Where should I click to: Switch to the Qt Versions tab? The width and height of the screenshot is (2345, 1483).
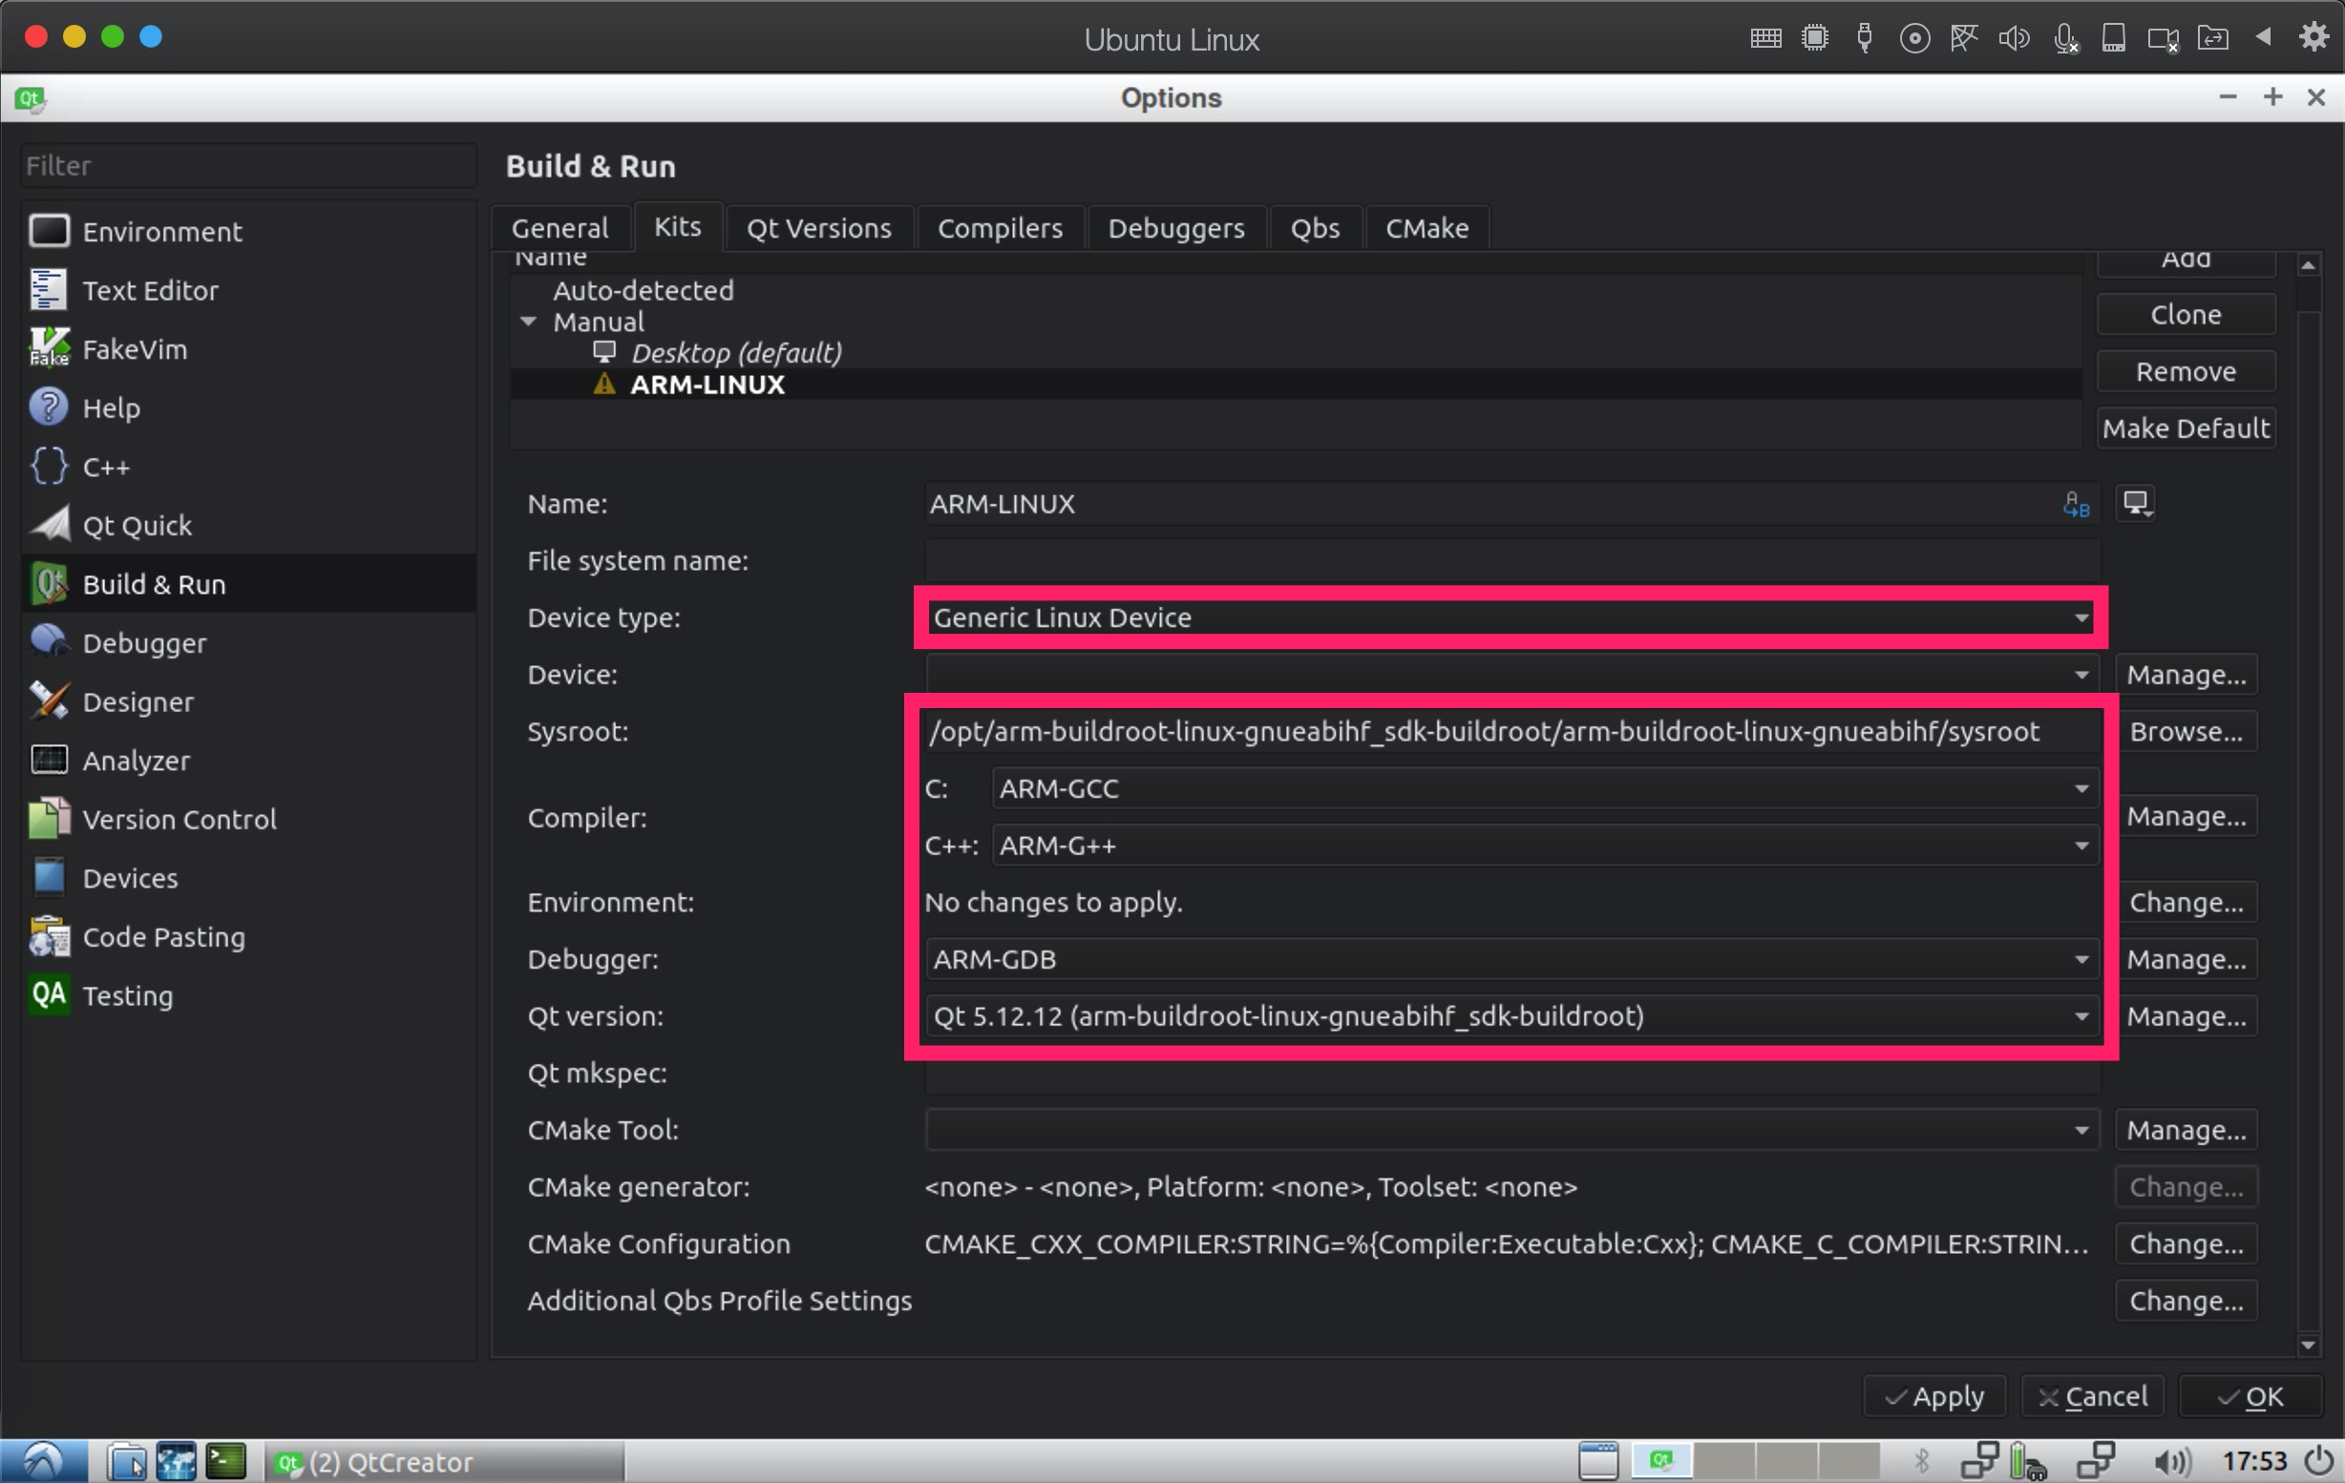pyautogui.click(x=819, y=229)
